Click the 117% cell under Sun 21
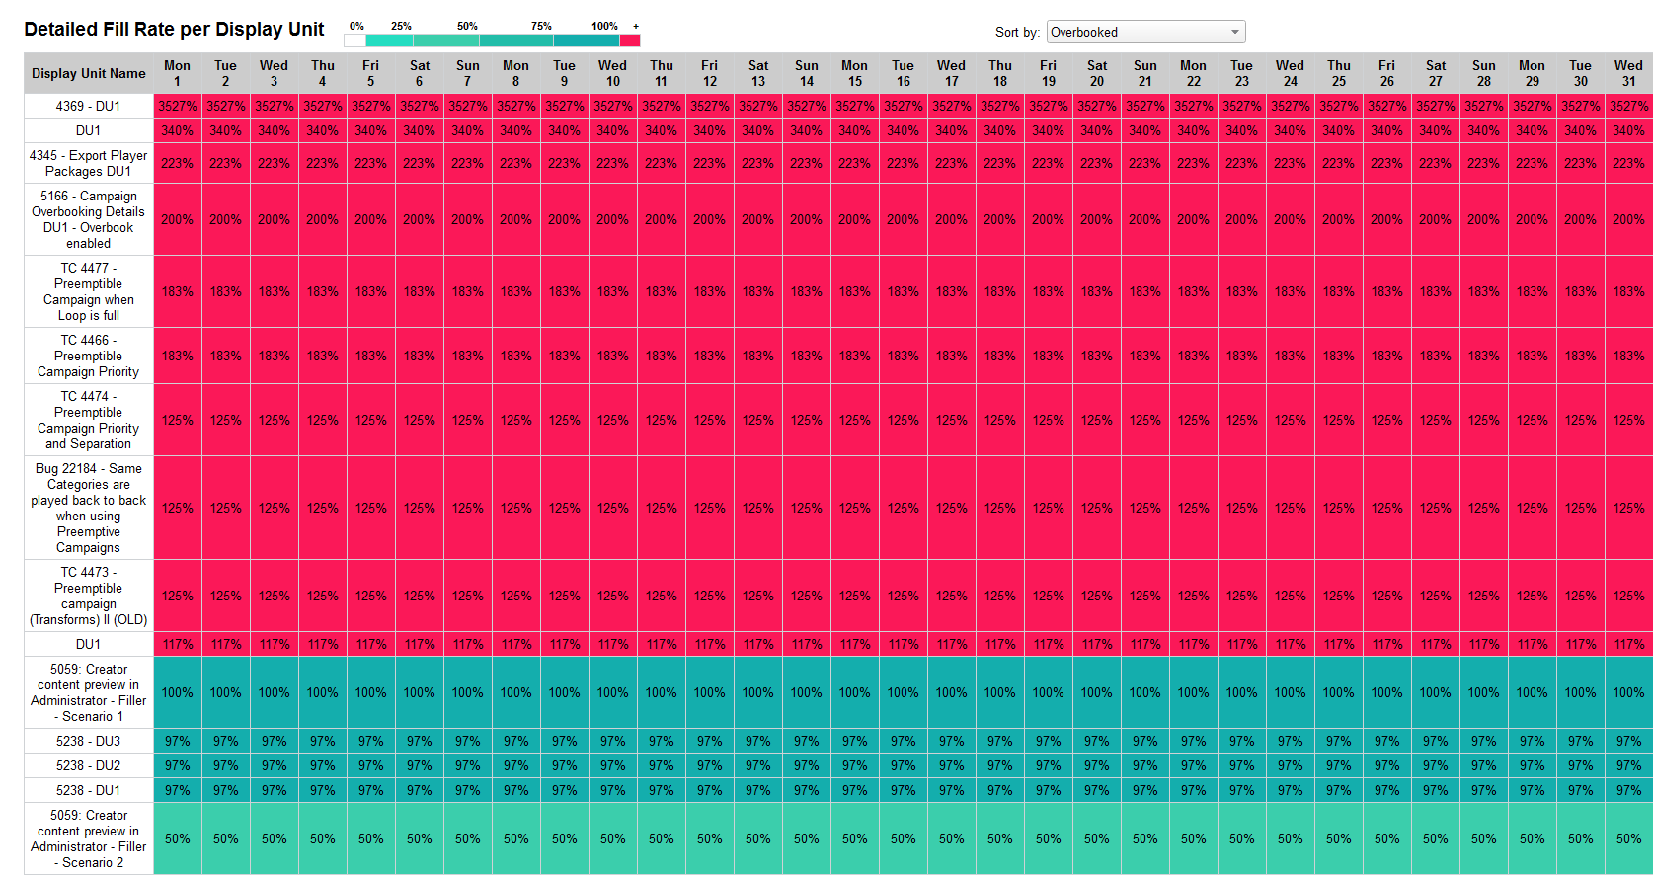The height and width of the screenshot is (875, 1653). [1145, 644]
